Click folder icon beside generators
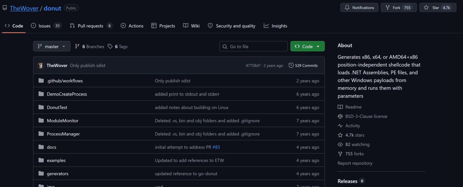The image size is (463, 187). [41, 174]
